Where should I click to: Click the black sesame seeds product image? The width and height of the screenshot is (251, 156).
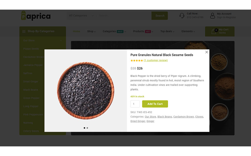coord(86,90)
